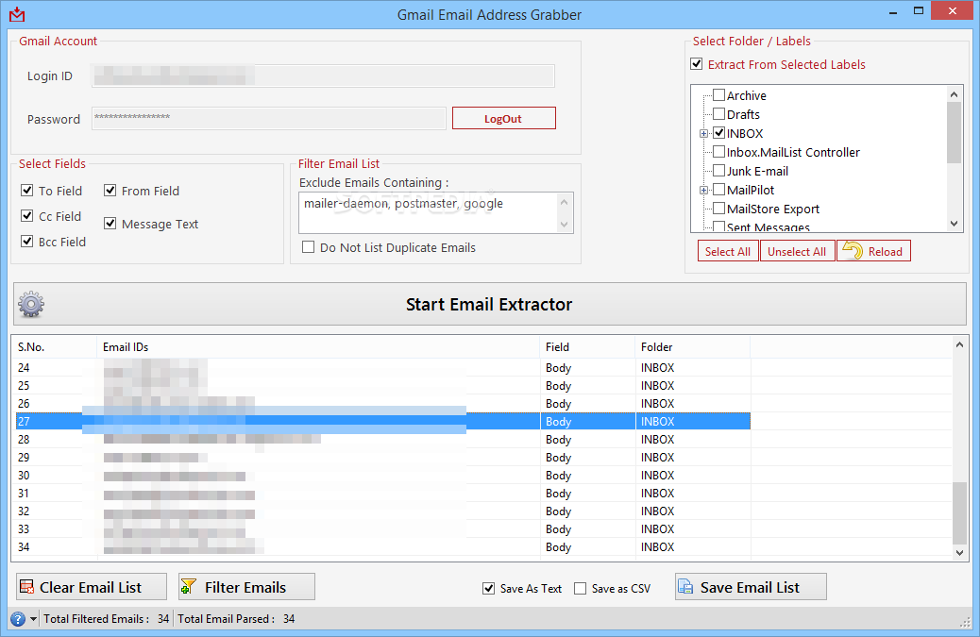Click the Reload arrow icon

click(853, 251)
